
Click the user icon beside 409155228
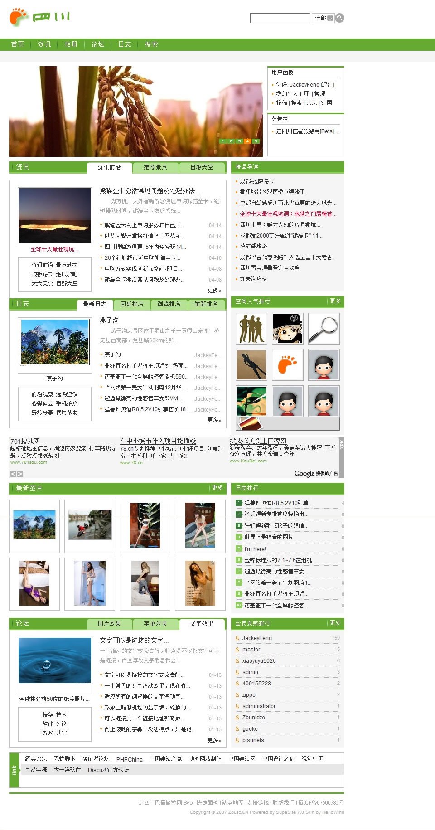click(x=237, y=683)
